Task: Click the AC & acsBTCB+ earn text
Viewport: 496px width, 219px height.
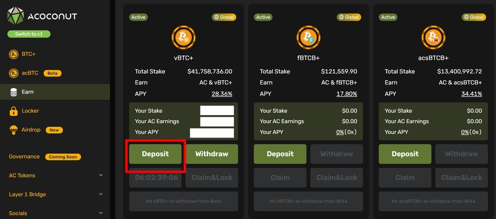Action: (460, 83)
